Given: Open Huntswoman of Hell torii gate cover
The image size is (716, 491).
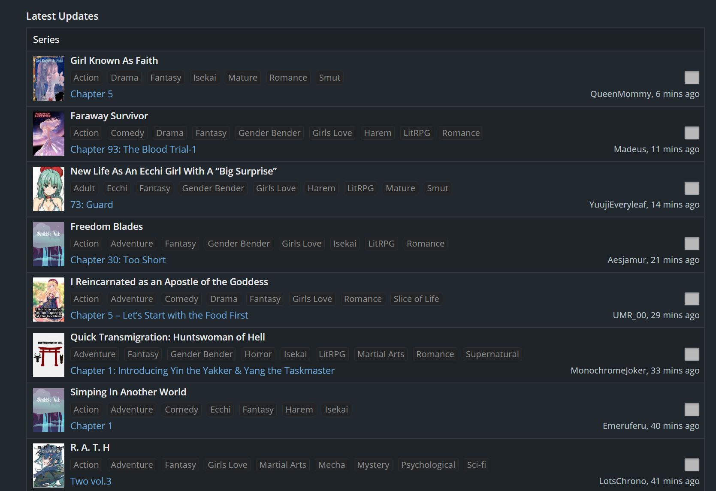Looking at the screenshot, I should [48, 355].
